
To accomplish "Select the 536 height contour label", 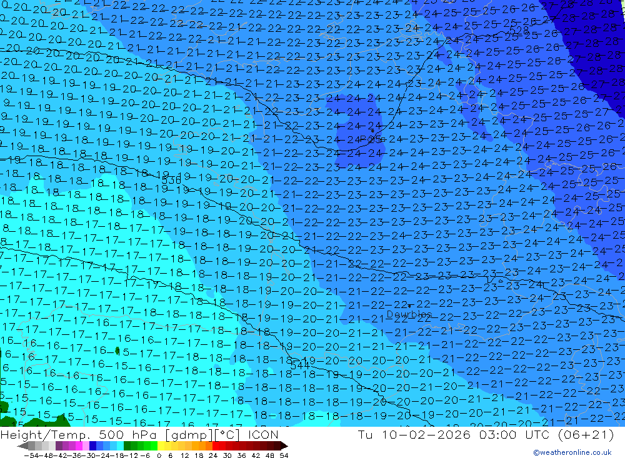I will (171, 180).
